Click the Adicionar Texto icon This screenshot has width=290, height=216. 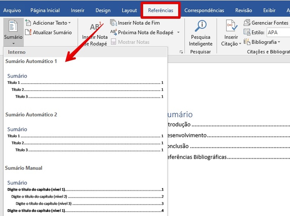point(28,23)
